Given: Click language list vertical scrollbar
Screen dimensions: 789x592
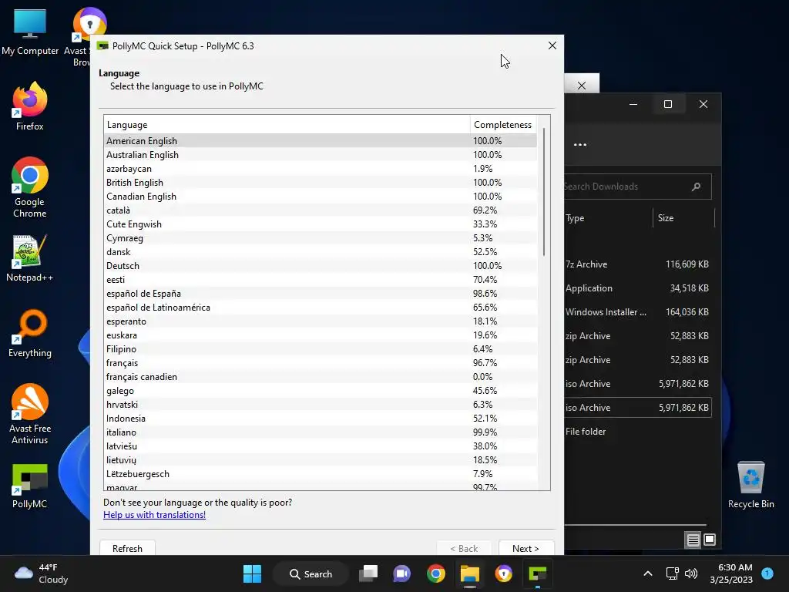Looking at the screenshot, I should 543,192.
